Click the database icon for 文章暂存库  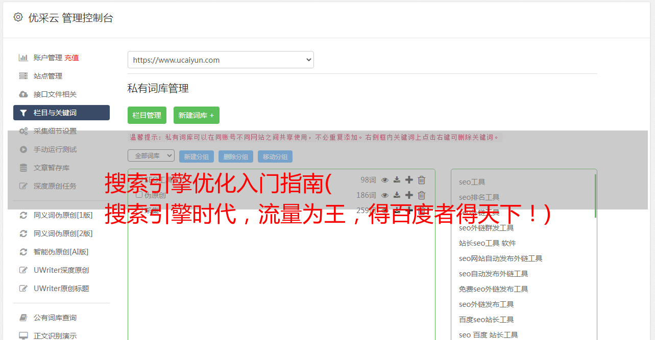[23, 168]
